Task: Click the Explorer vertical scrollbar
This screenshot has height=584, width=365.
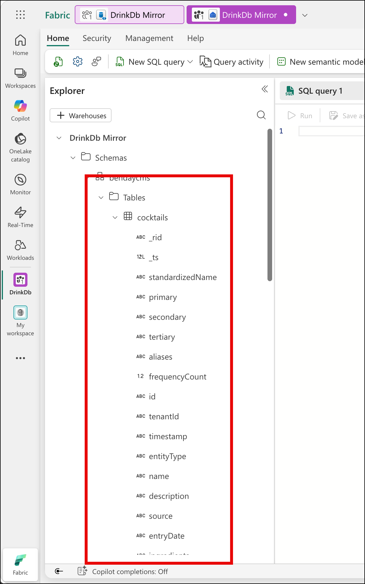Action: coord(270,205)
